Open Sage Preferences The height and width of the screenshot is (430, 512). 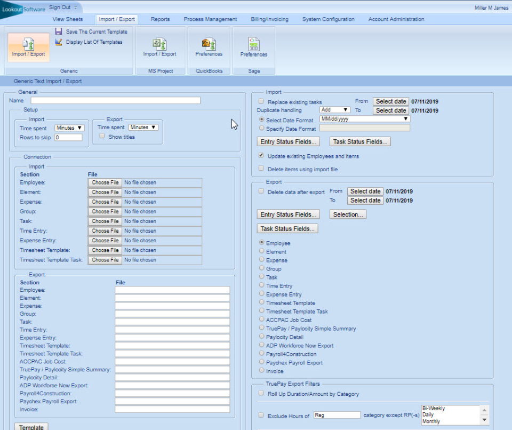(253, 49)
